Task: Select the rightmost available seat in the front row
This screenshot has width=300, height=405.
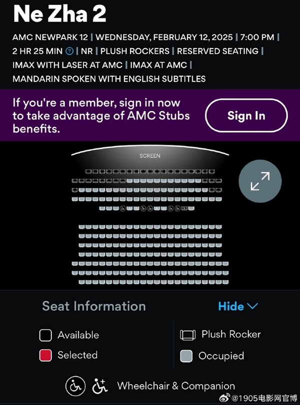Action: tap(212, 171)
